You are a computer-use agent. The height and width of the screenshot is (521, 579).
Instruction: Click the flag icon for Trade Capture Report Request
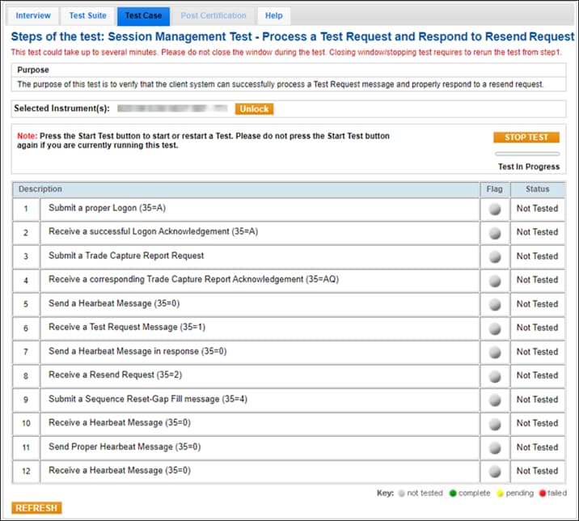coord(494,256)
